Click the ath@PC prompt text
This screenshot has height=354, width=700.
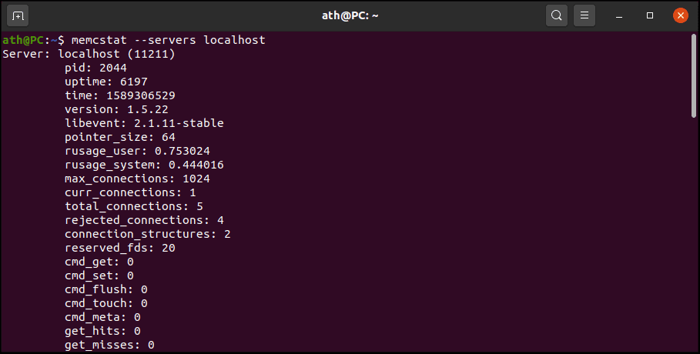pos(23,40)
